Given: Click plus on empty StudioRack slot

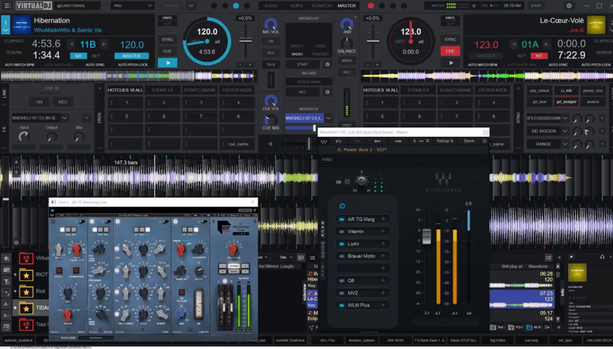Looking at the screenshot, I should pyautogui.click(x=383, y=268).
